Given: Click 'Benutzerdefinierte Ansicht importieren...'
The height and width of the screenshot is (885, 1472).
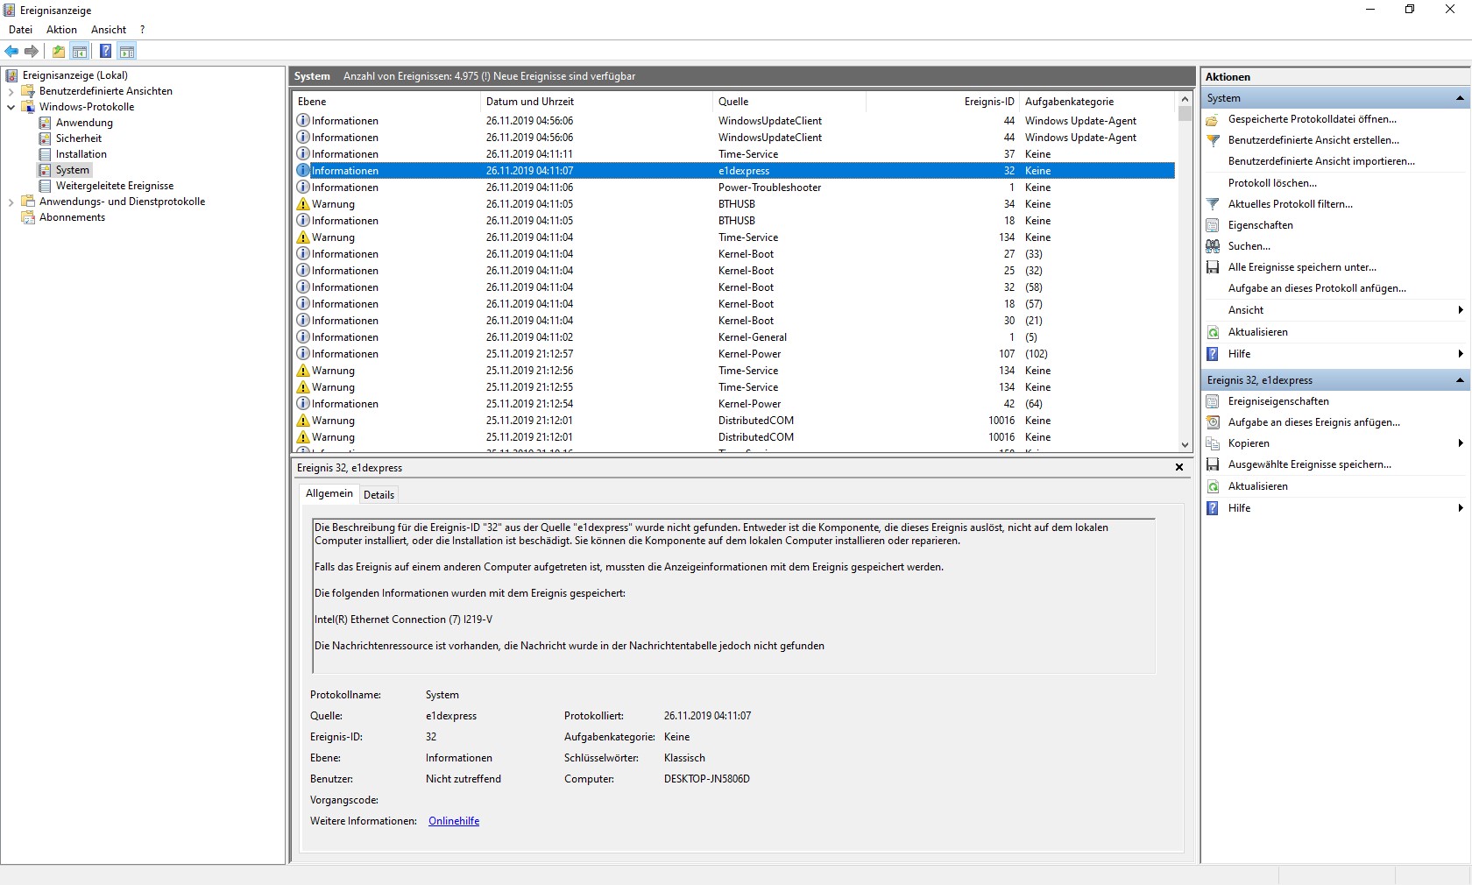Looking at the screenshot, I should tap(1321, 161).
